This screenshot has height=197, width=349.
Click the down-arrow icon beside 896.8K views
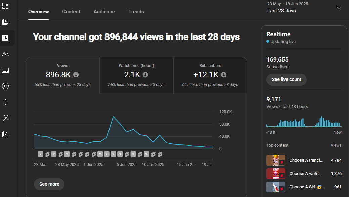(76, 75)
